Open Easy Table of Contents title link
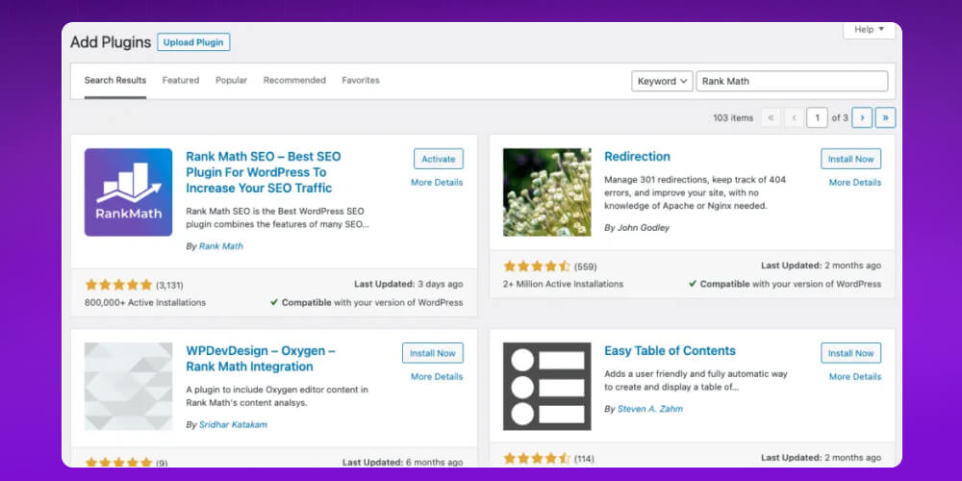Viewport: 962px width, 481px height. (670, 351)
